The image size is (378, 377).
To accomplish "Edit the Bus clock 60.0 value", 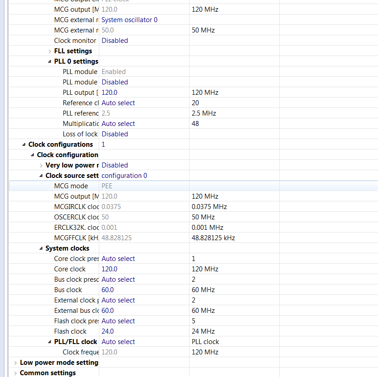I will [x=107, y=289].
